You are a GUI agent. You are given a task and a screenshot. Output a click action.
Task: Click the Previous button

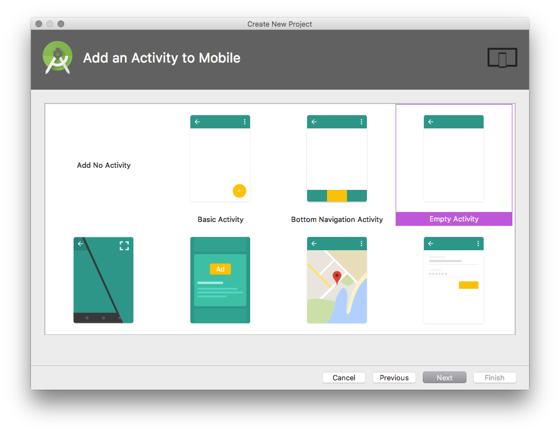(394, 378)
